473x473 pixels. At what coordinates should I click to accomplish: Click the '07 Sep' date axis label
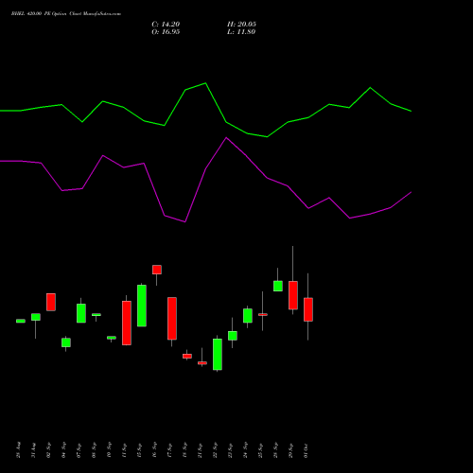[79, 450]
